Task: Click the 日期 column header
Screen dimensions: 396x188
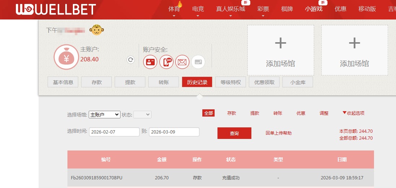Action: (x=342, y=159)
